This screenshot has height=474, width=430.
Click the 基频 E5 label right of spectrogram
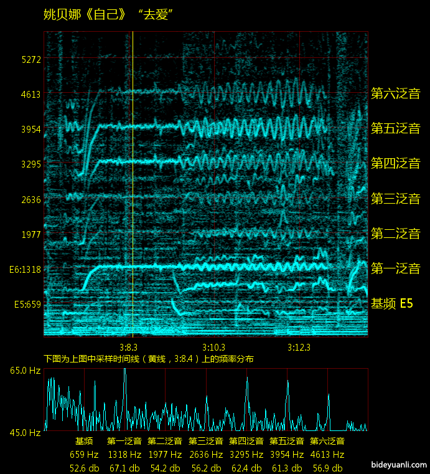pos(391,304)
